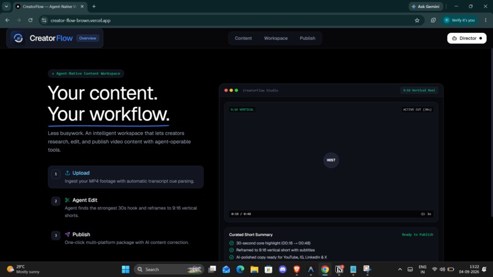493x277 pixels.
Task: Open File Explorer from the taskbar
Action: [254, 270]
